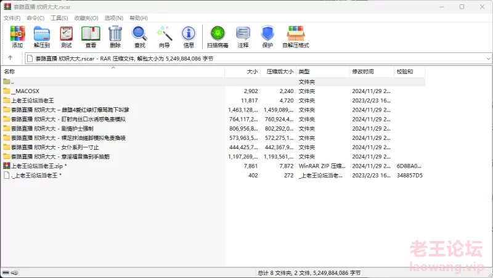Viewport: 493px width, 278px height.
Task: Select the 上老王论坛当老王 folder row
Action: click(x=213, y=100)
